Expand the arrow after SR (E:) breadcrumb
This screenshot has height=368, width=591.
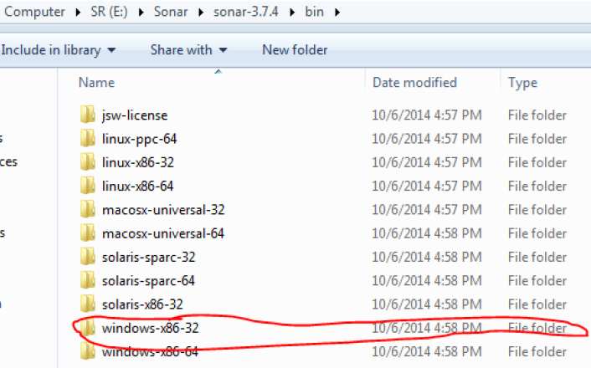[x=141, y=13]
